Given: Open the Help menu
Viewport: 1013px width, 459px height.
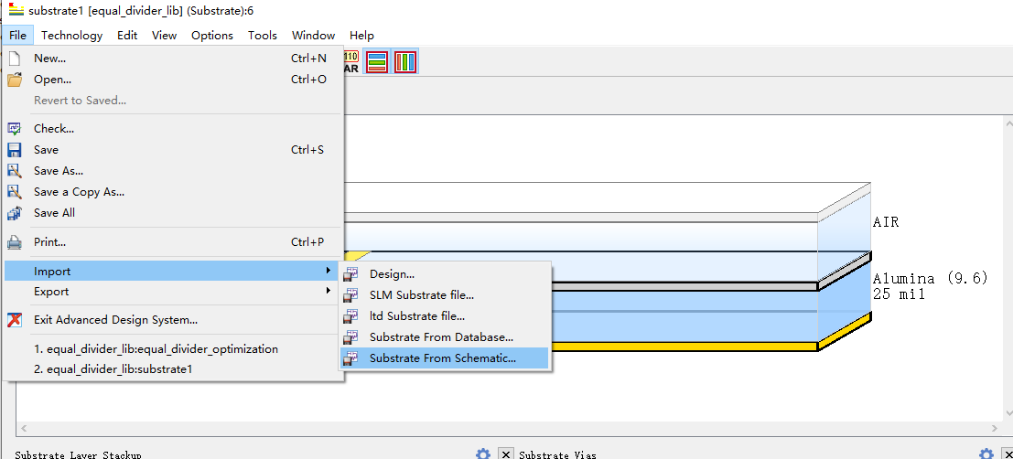Looking at the screenshot, I should tap(361, 35).
